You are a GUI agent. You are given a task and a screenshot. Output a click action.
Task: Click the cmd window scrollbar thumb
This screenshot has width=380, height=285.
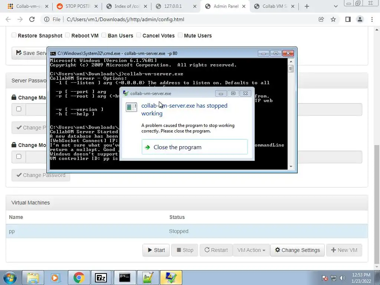tap(291, 69)
